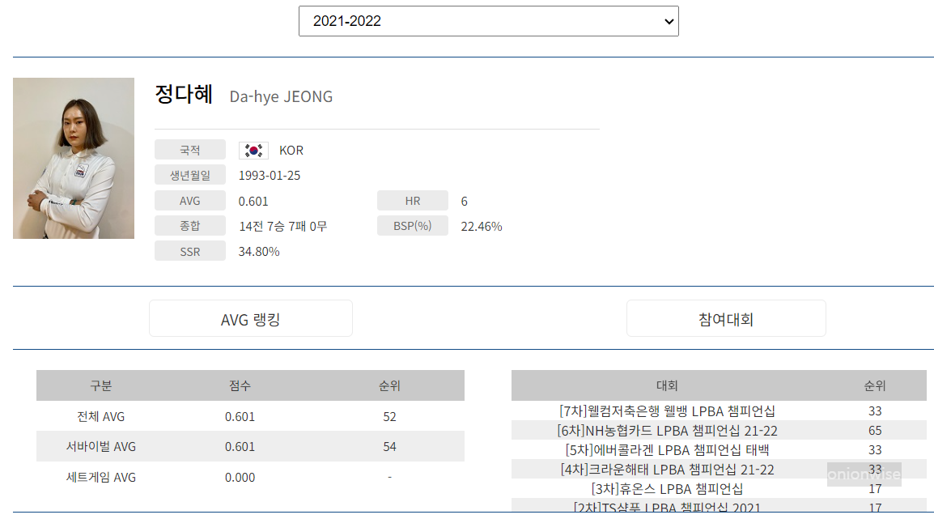
Task: Select 2021-2022 from the season combo box
Action: 488,20
